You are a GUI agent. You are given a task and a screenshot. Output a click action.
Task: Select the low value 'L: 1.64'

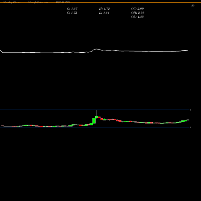(104, 13)
